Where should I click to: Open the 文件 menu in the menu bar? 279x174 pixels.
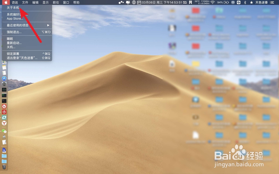point(25,2)
